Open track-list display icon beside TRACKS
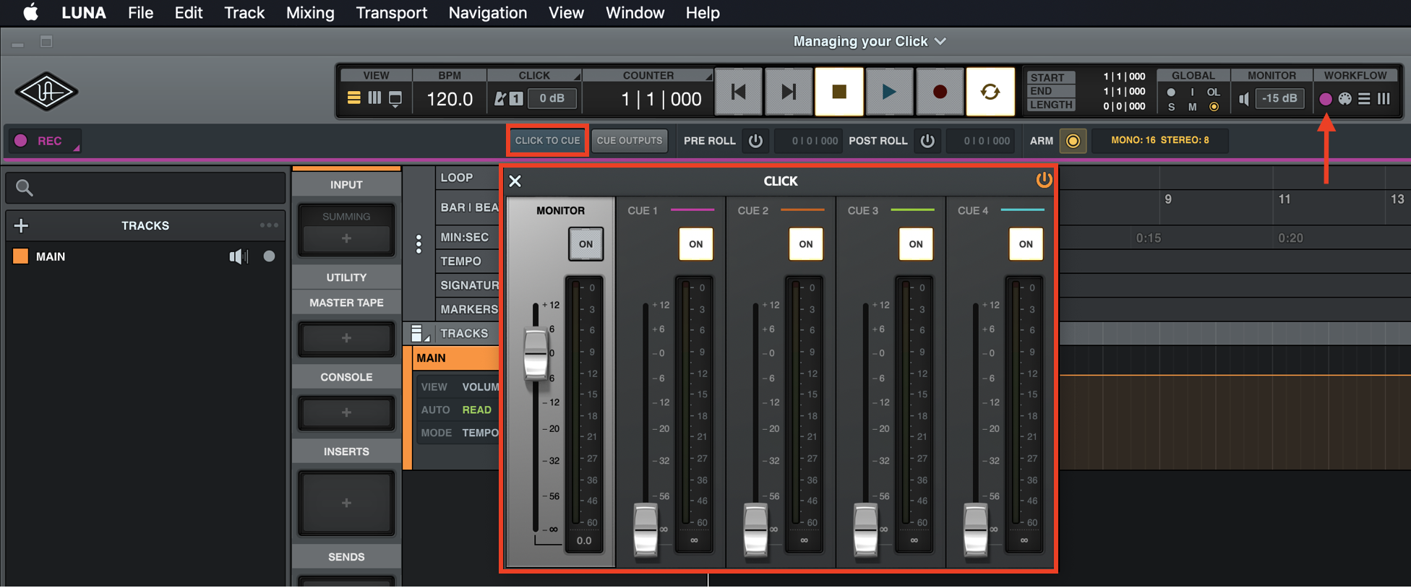 click(x=419, y=333)
